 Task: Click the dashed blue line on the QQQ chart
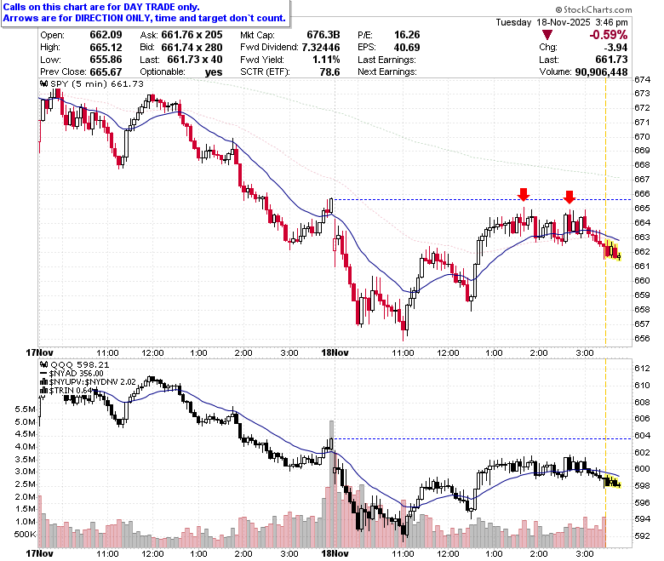[483, 438]
